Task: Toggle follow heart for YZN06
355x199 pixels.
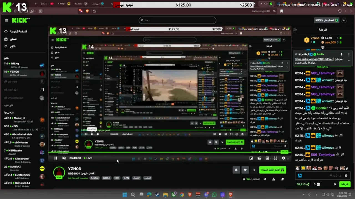Action: pyautogui.click(x=245, y=170)
